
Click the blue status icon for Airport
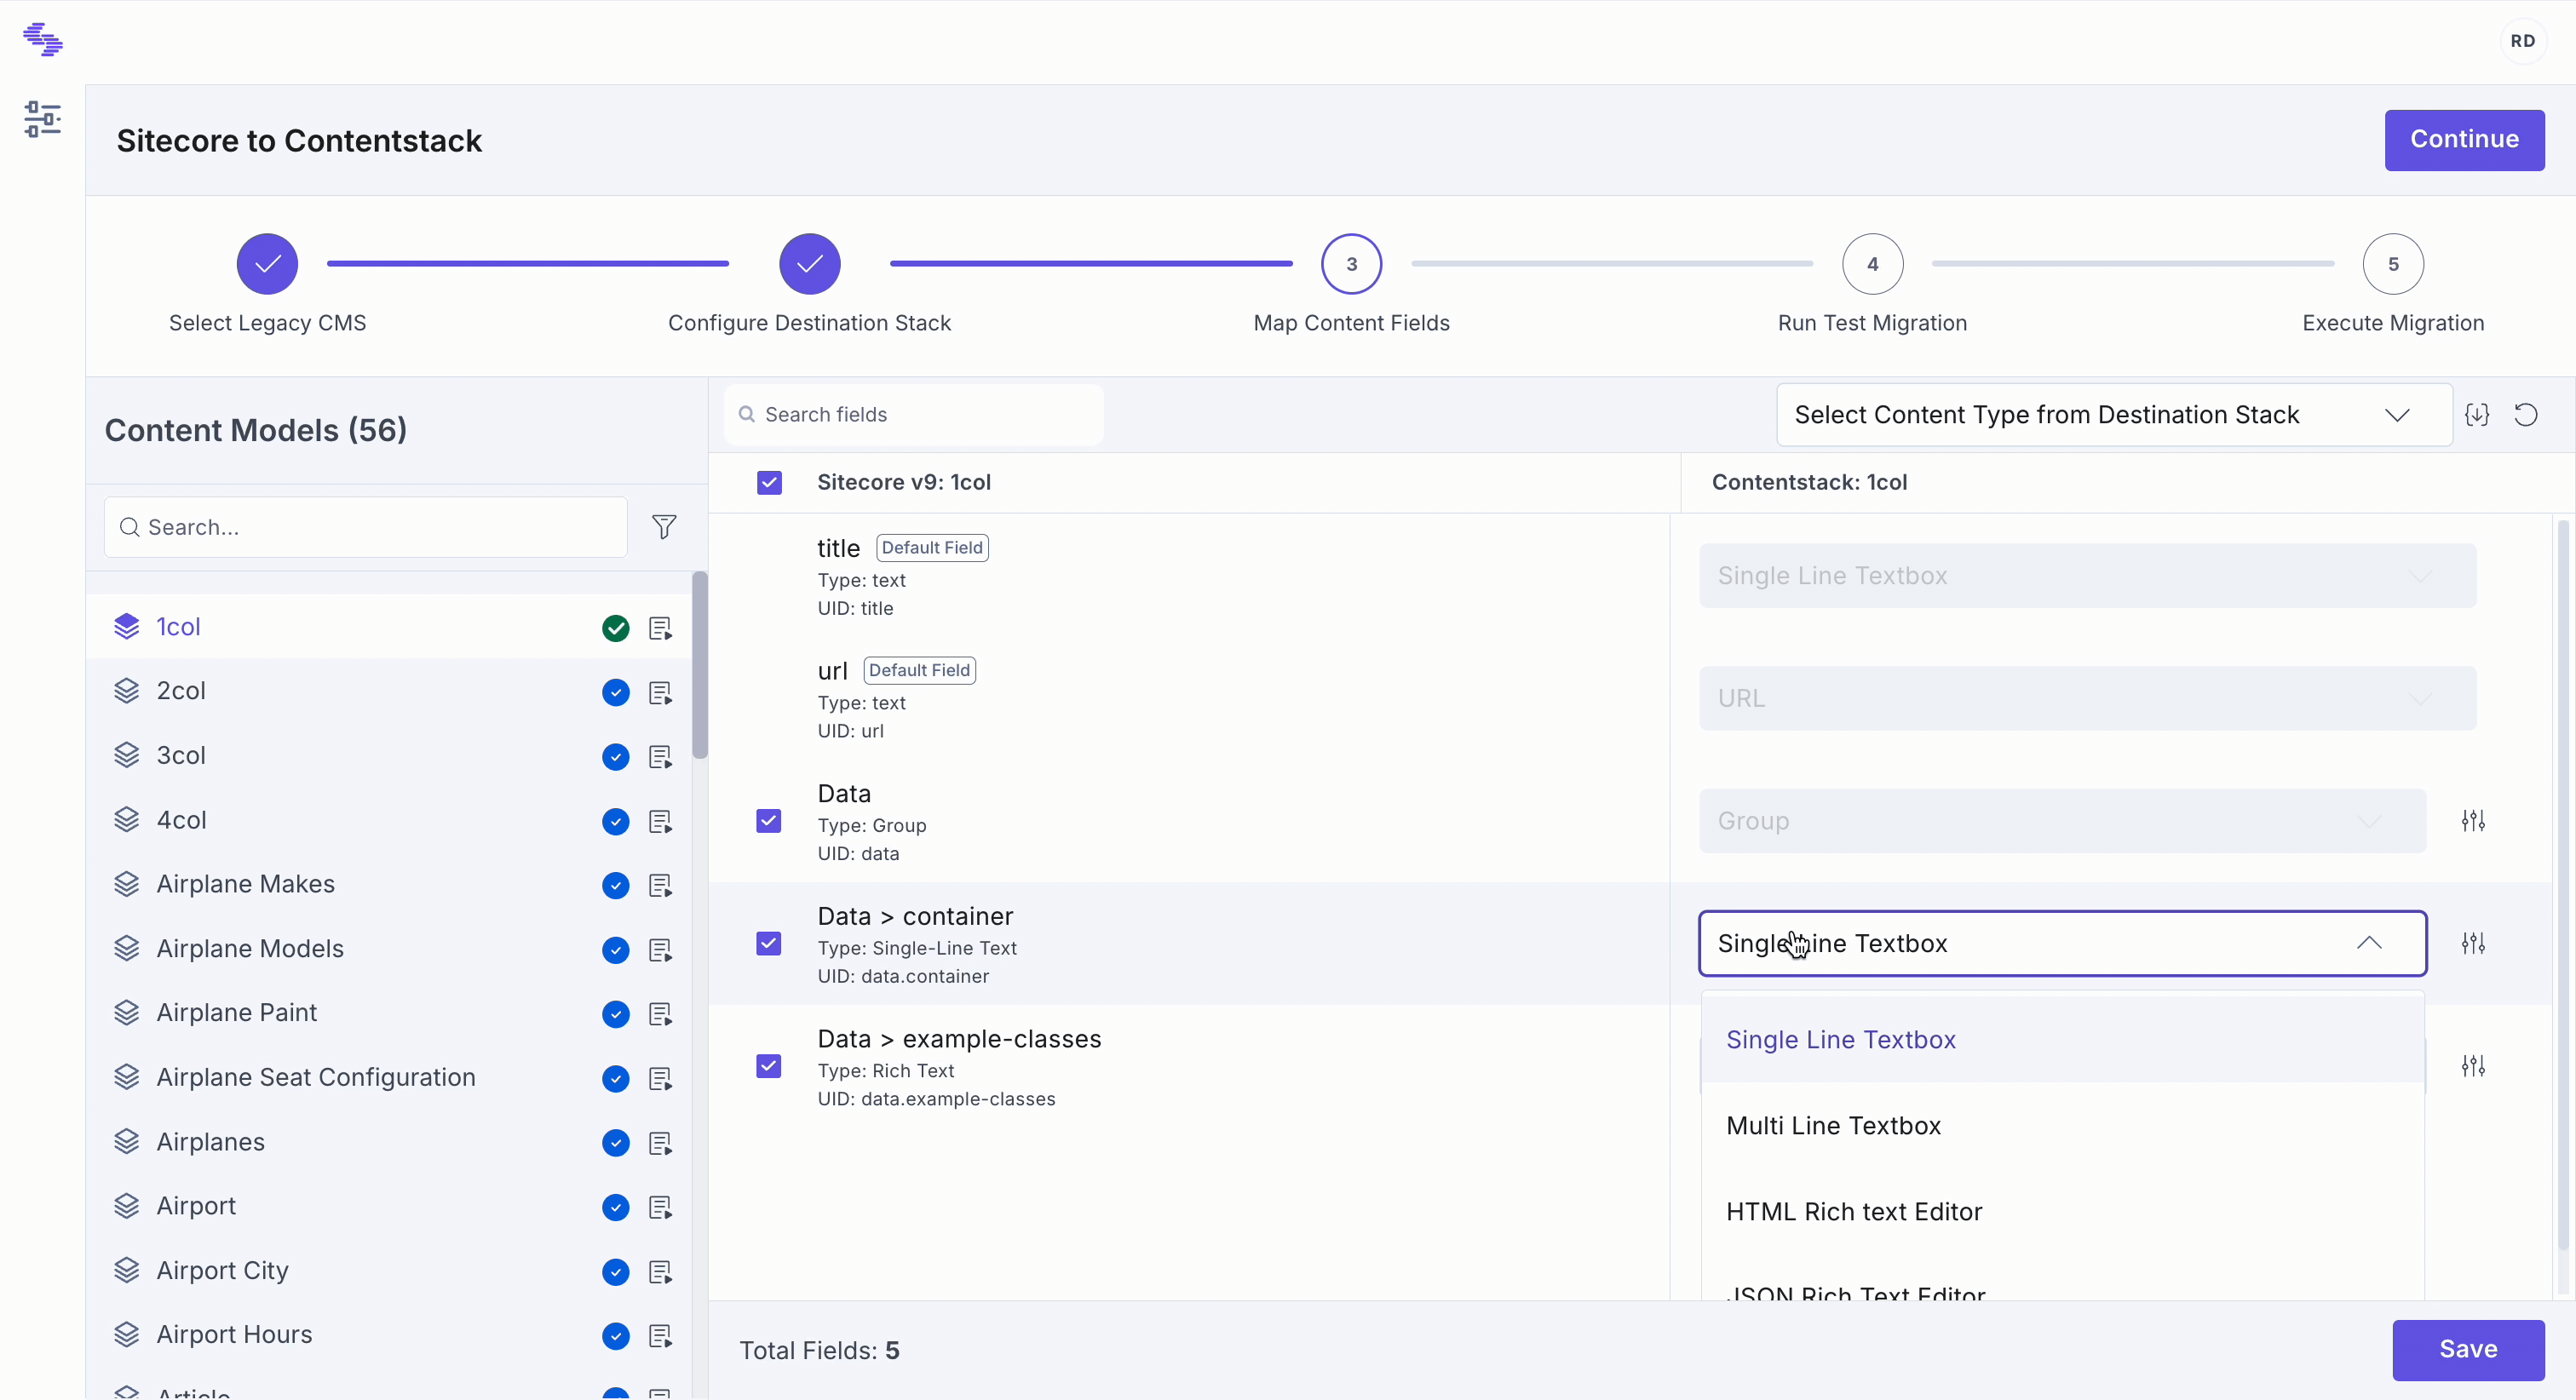[616, 1207]
